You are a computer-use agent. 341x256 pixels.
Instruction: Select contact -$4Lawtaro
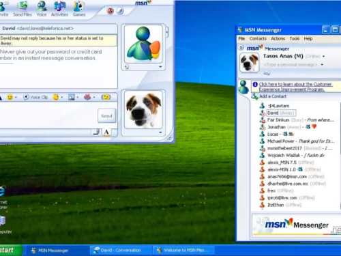[278, 106]
